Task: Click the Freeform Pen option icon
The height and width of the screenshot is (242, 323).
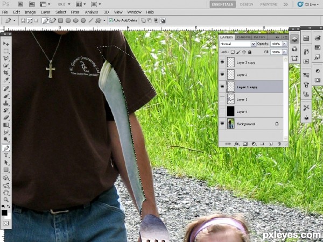Action: point(53,20)
